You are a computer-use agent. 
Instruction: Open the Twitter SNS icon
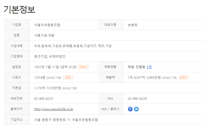(136, 109)
